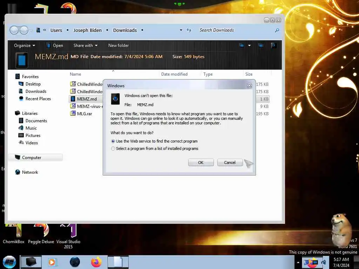Viewport: 359px width, 269px height.
Task: Click New folder in the toolbar
Action: point(118,46)
